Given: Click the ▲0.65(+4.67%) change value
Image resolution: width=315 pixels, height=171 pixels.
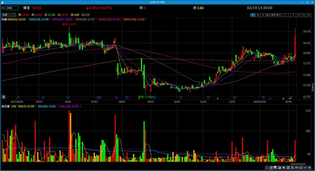Looking at the screenshot, I should tap(99, 8).
